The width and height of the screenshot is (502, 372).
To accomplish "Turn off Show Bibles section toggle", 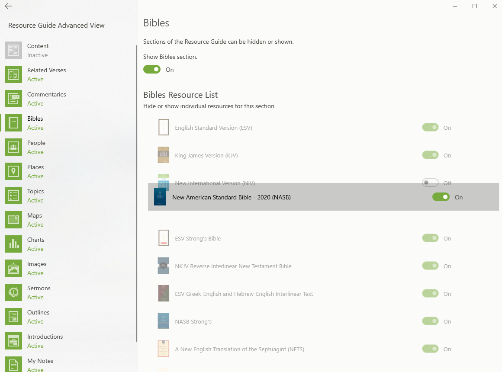I will point(152,70).
